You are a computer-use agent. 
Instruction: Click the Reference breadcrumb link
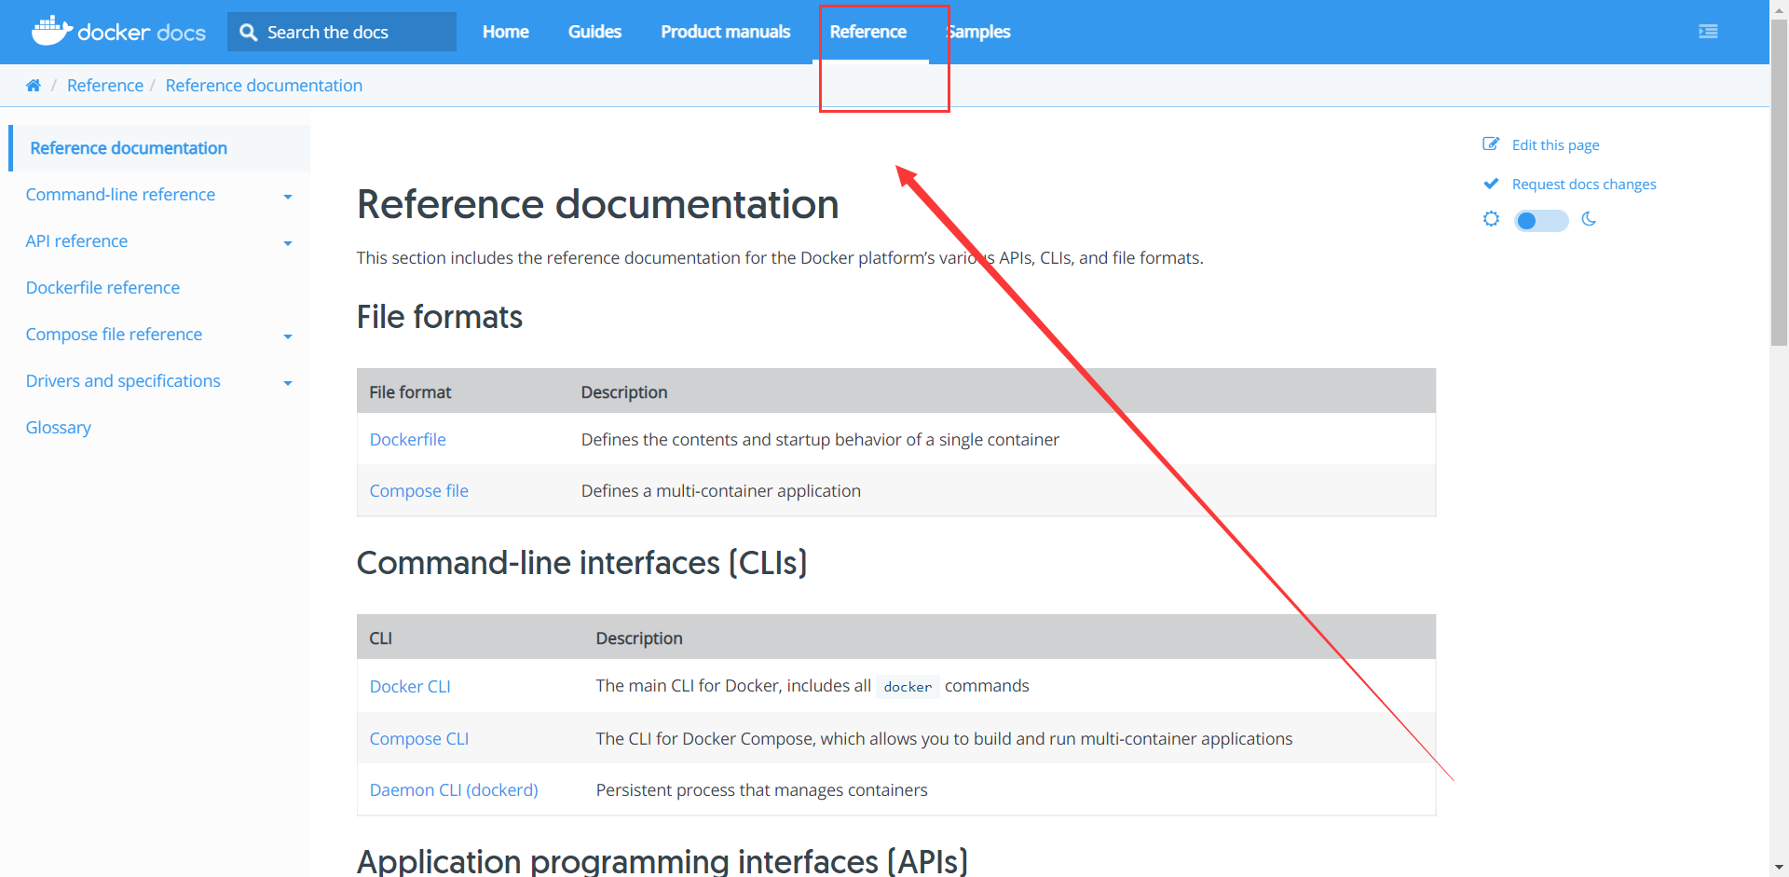[105, 86]
